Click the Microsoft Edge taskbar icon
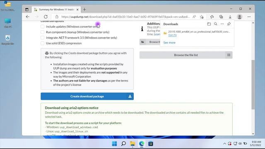 click(142, 144)
